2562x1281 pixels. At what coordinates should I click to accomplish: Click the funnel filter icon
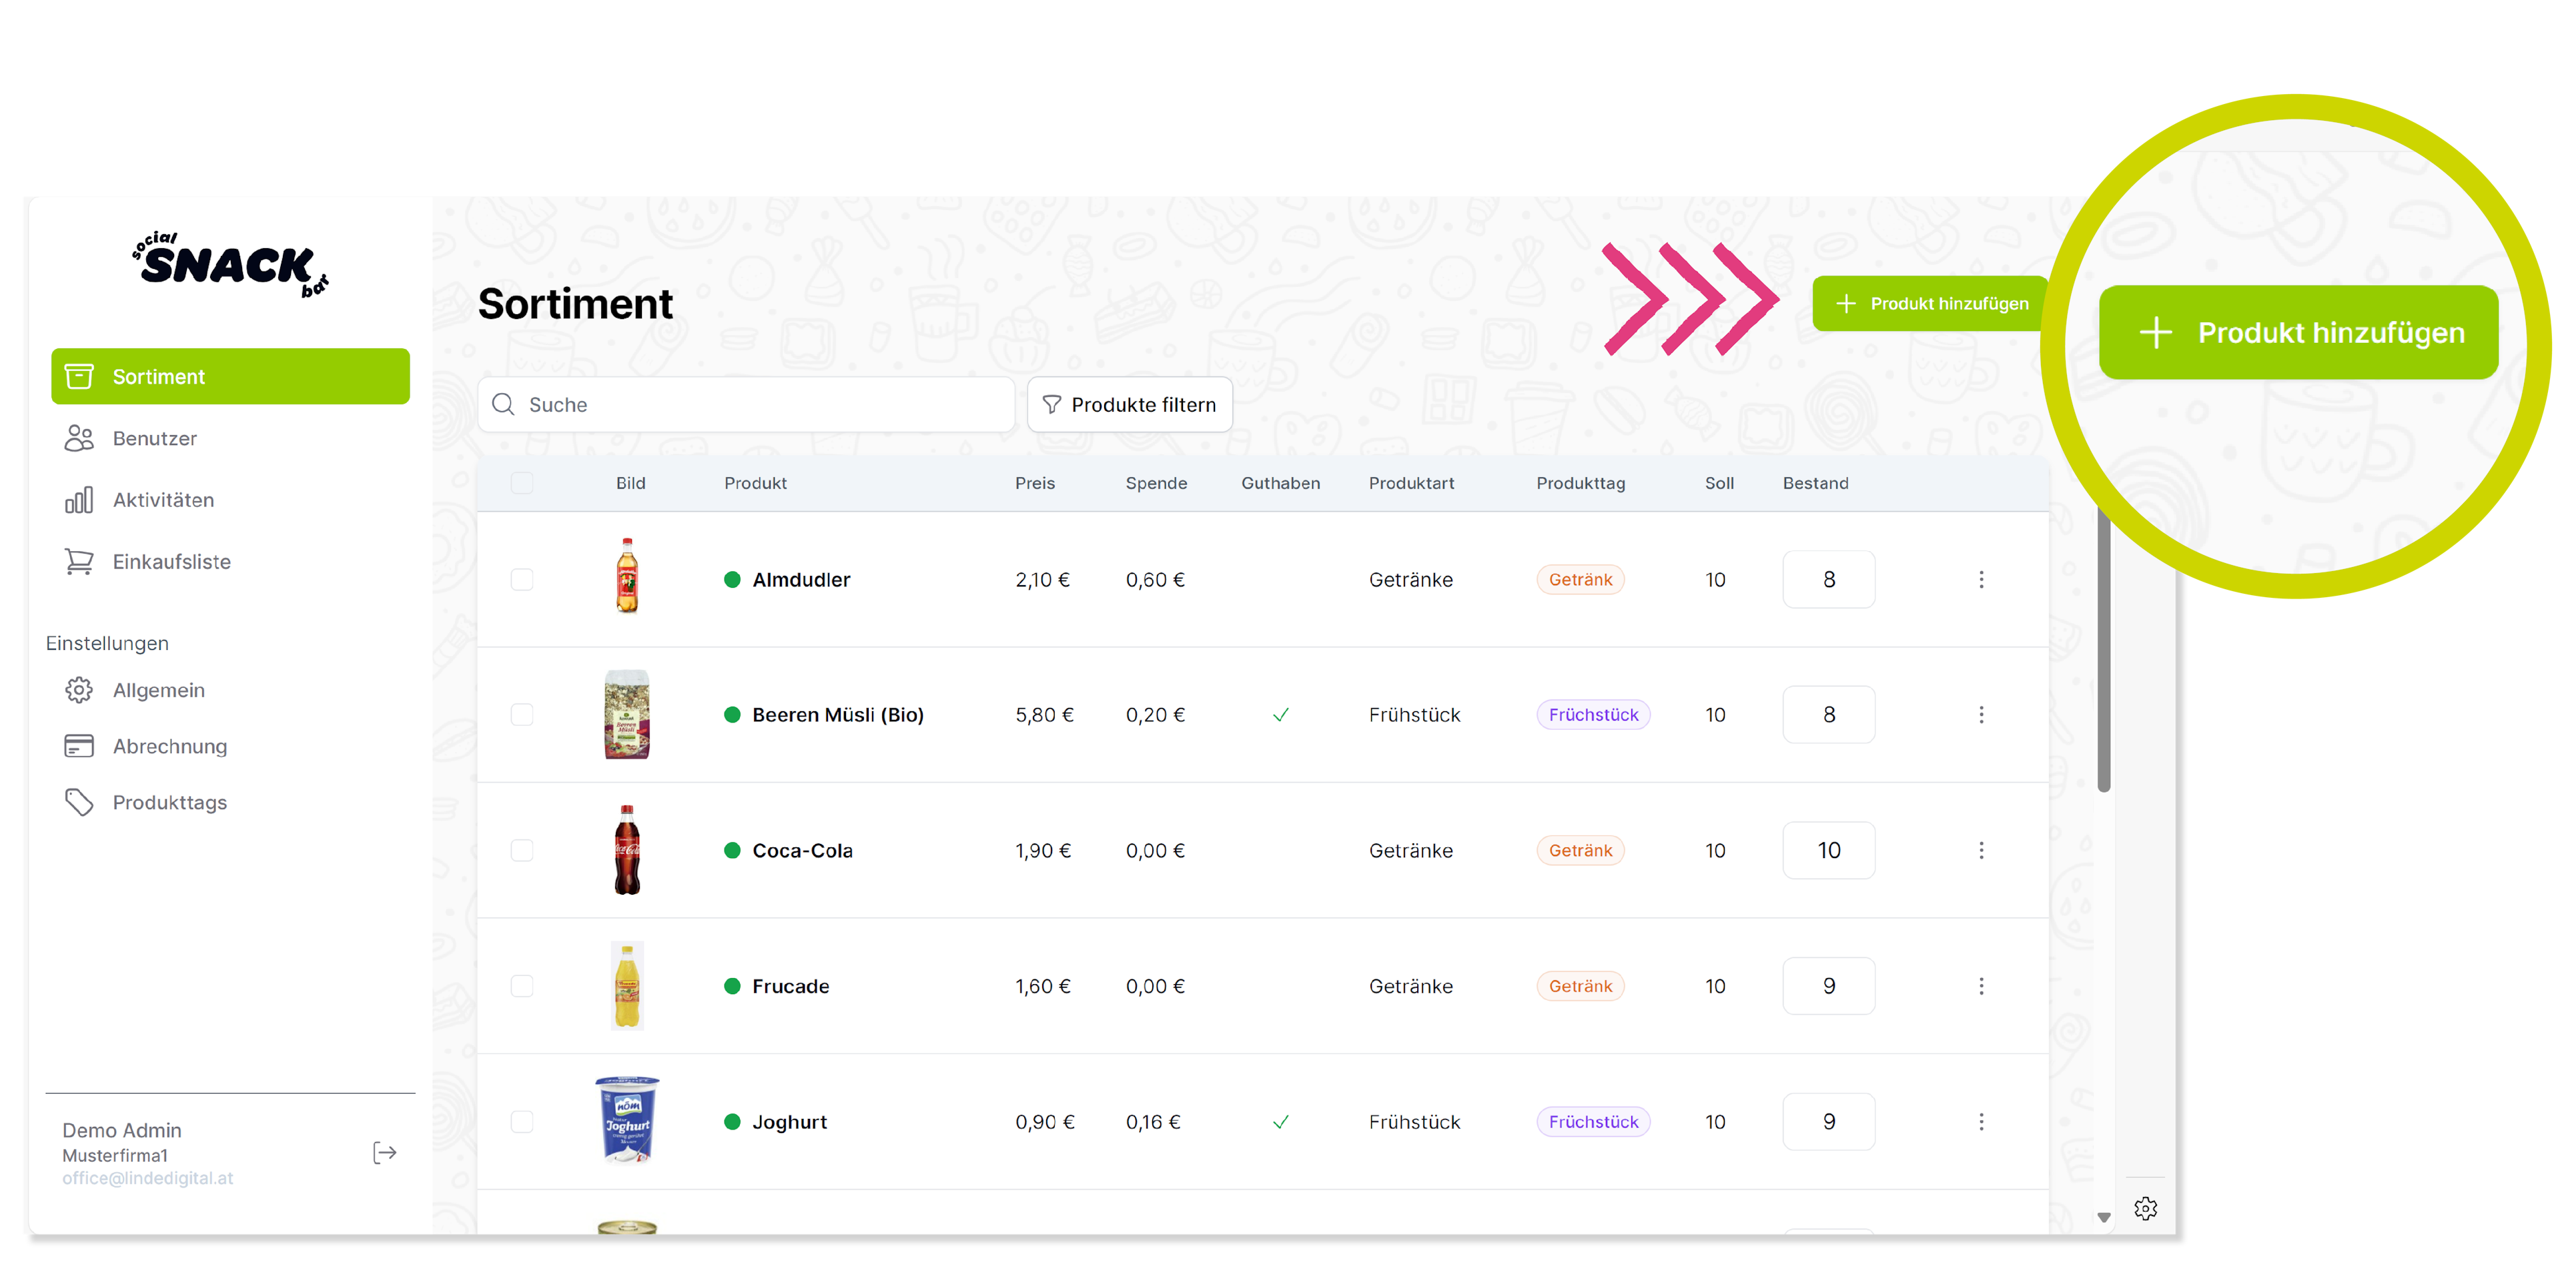tap(1051, 404)
